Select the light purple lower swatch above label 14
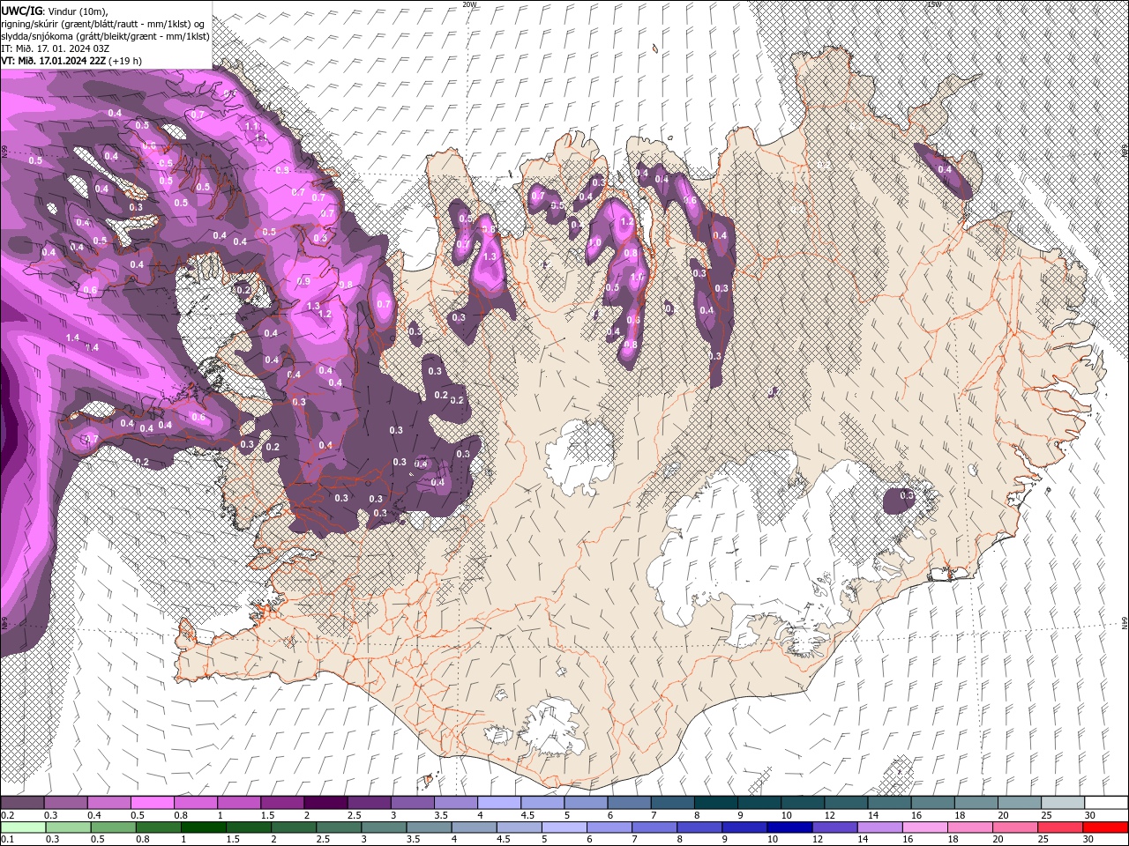 coord(879,827)
